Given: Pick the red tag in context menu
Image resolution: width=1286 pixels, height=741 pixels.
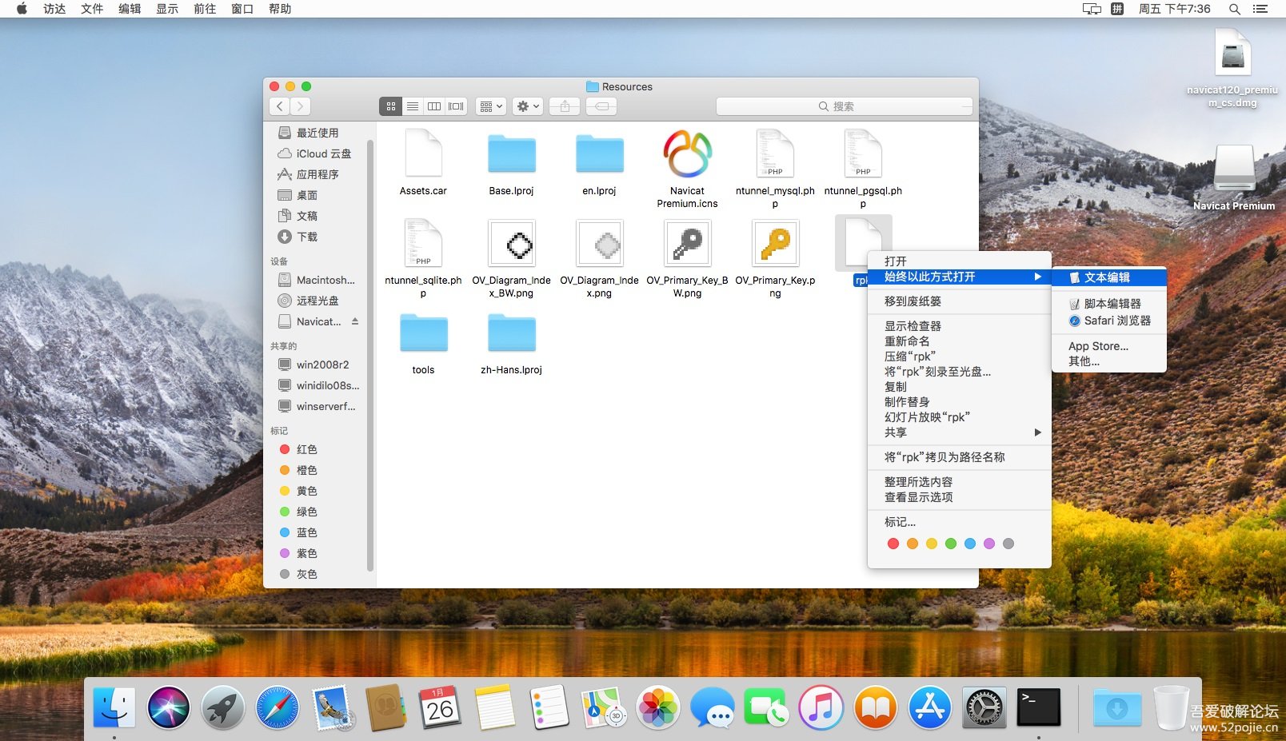Looking at the screenshot, I should pyautogui.click(x=893, y=544).
